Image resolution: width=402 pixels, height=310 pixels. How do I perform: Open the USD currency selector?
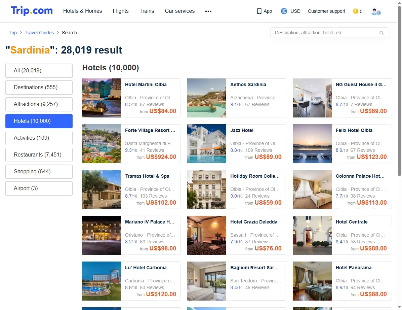[295, 11]
